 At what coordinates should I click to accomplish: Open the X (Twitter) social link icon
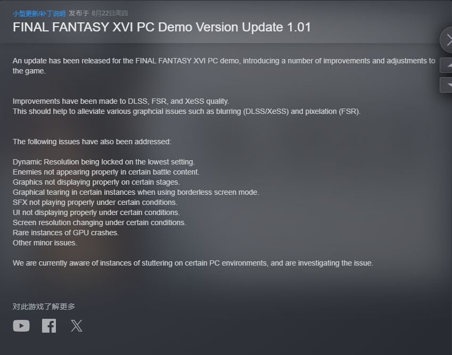[77, 326]
